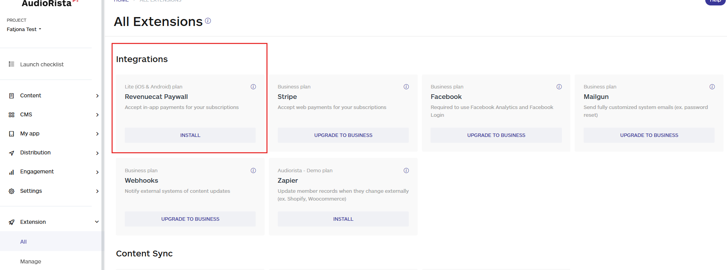Image resolution: width=727 pixels, height=270 pixels.
Task: Install the Zapier integration
Action: pyautogui.click(x=343, y=219)
